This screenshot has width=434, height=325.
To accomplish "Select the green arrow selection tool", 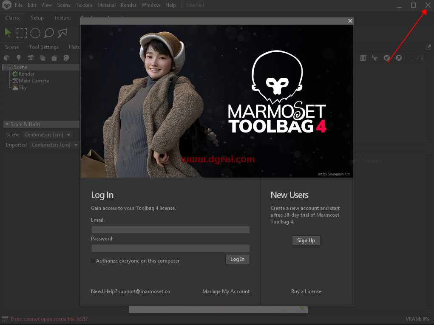I will (x=7, y=33).
